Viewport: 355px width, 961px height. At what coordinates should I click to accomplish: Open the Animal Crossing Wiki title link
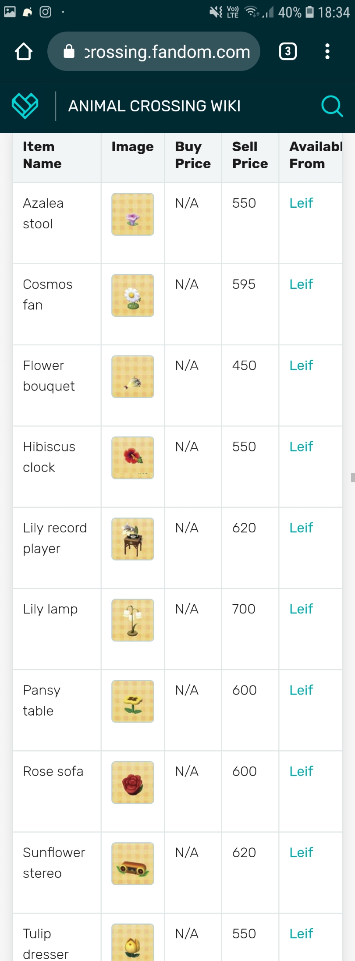click(x=154, y=106)
